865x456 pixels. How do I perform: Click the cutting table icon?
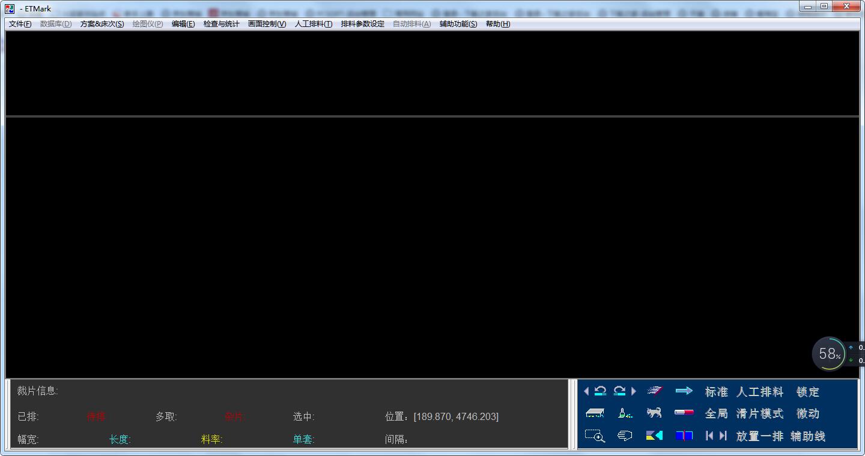(x=595, y=413)
